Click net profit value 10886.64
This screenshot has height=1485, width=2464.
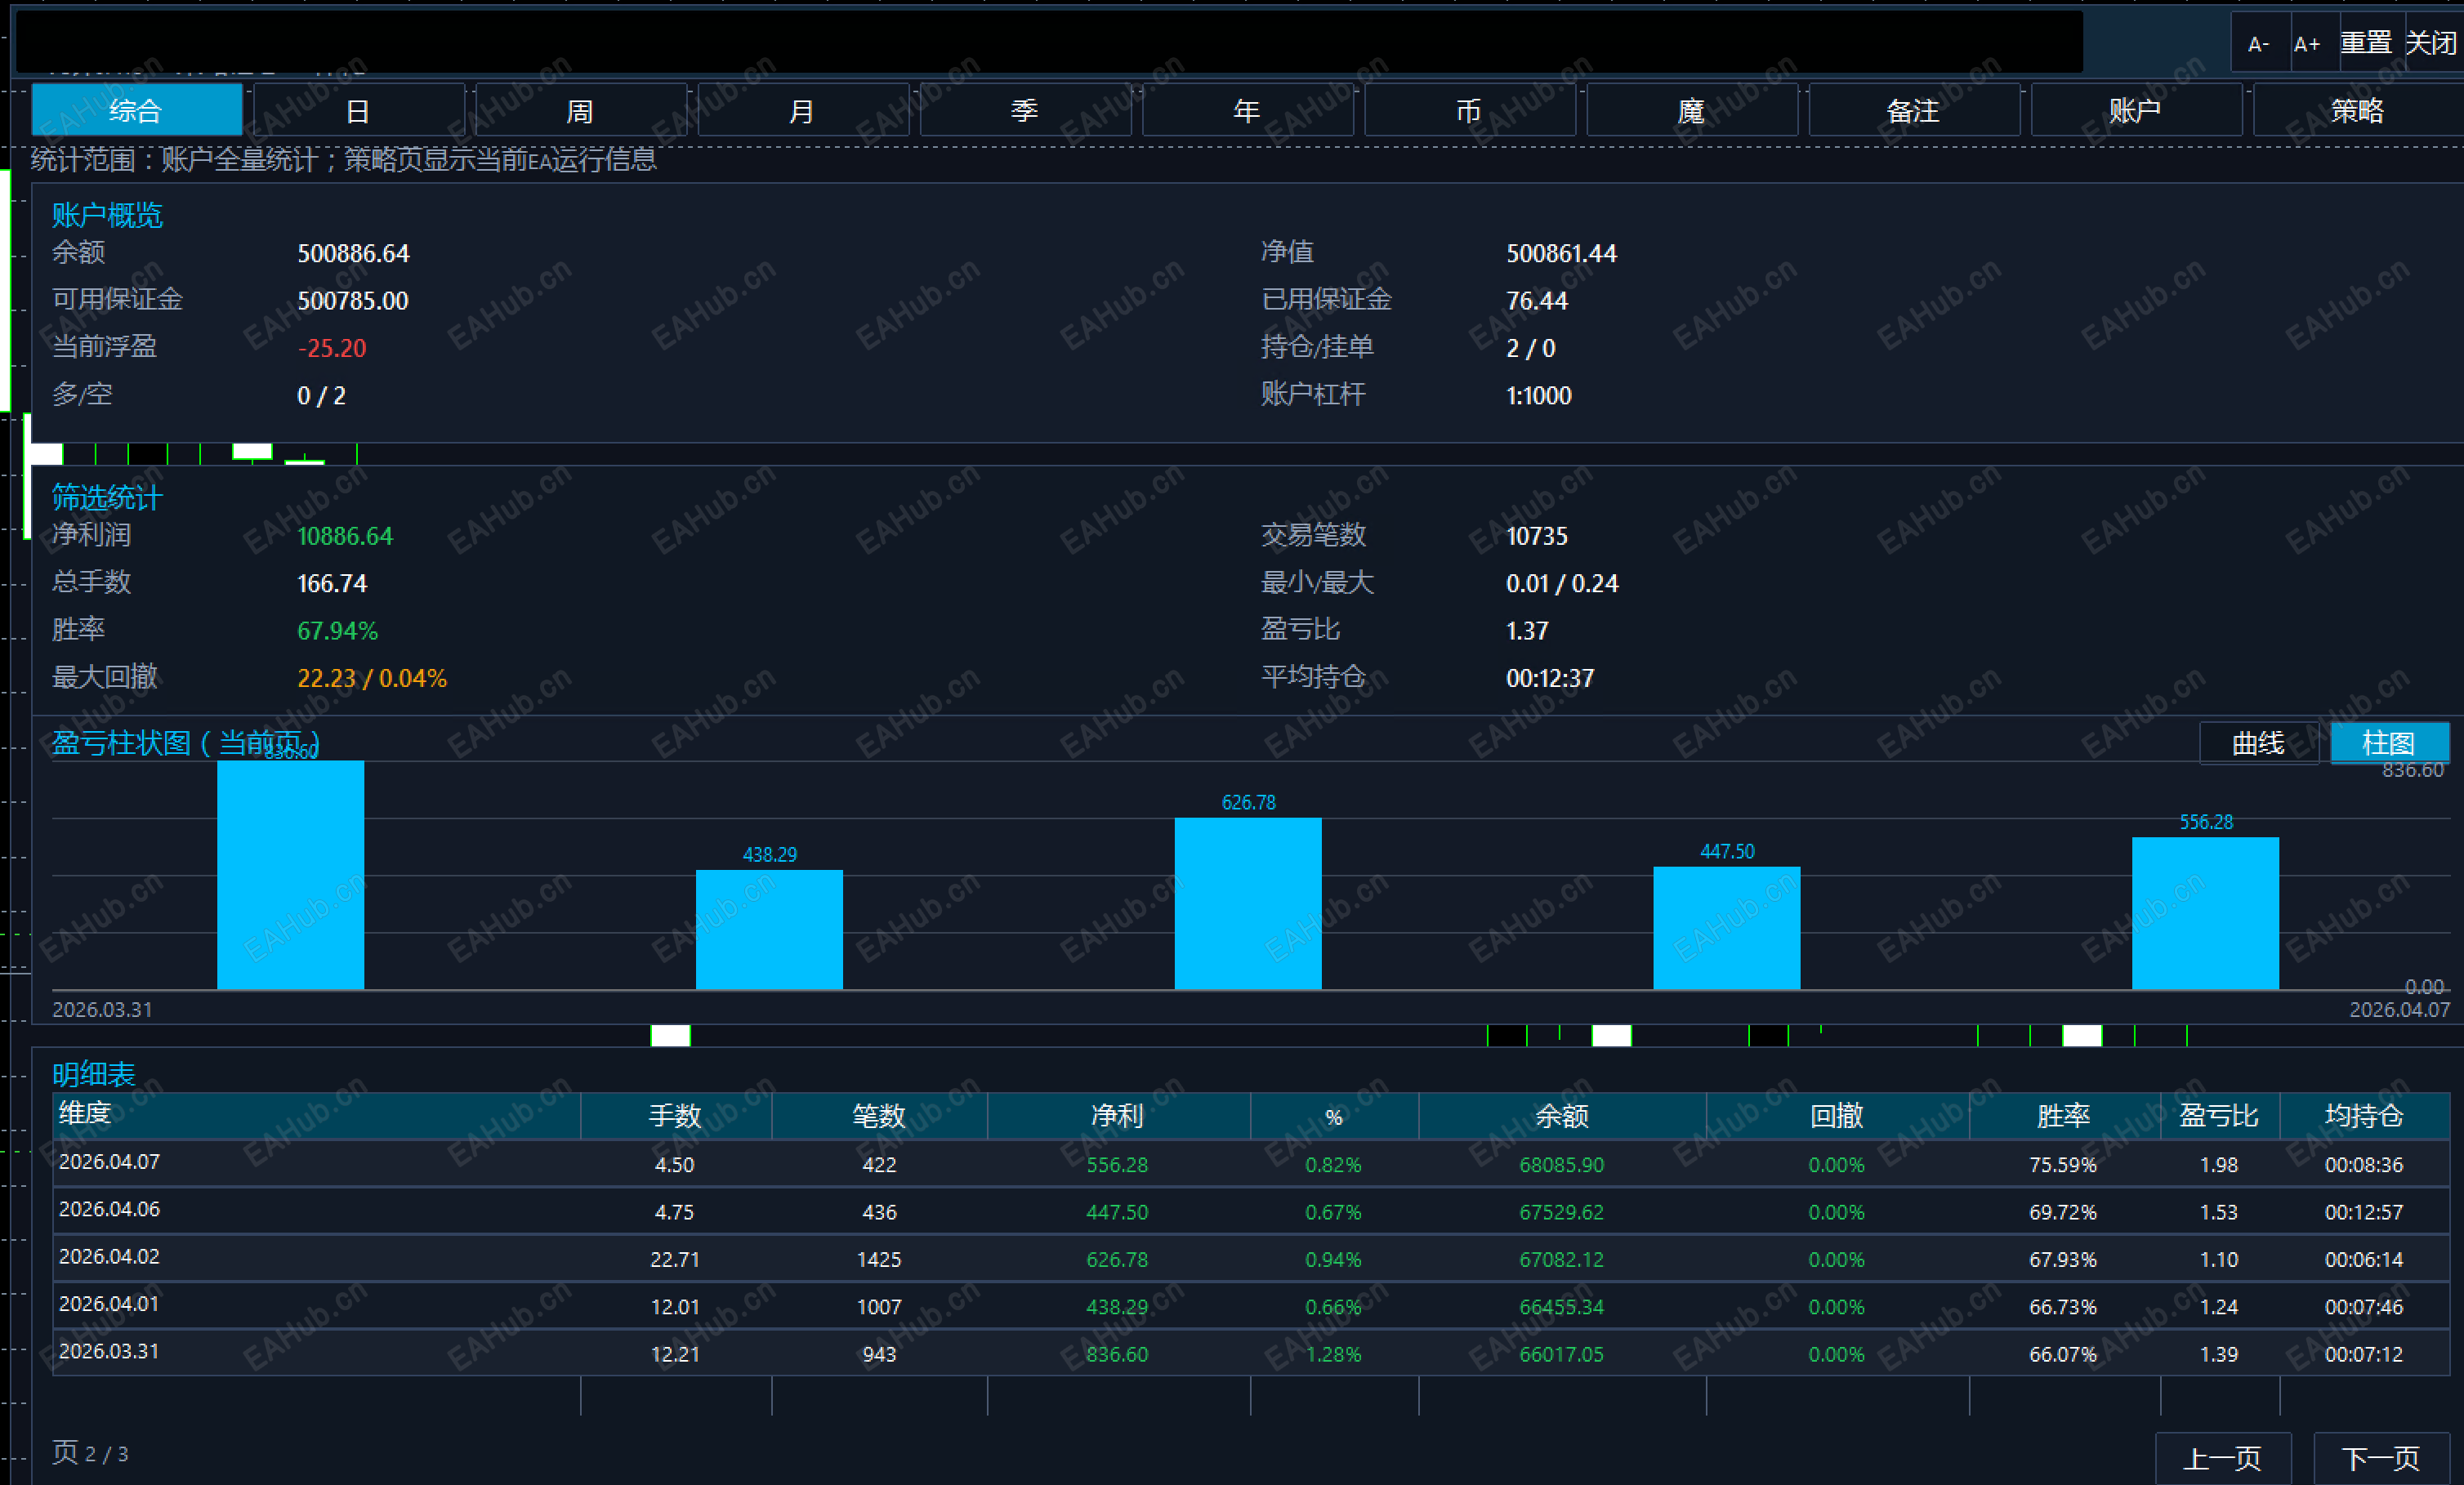coord(345,536)
